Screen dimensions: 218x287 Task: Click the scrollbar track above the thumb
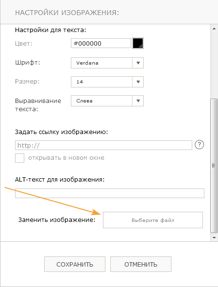(214, 66)
